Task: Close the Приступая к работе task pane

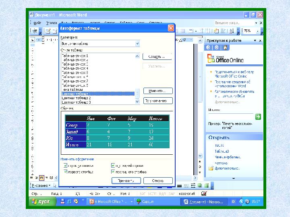Action: point(260,41)
